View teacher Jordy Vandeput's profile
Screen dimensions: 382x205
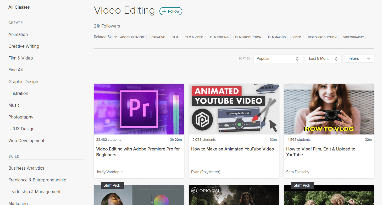[x=109, y=172]
